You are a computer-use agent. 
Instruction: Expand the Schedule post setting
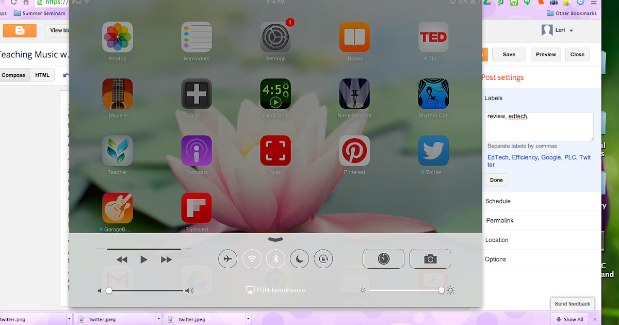[x=498, y=201]
